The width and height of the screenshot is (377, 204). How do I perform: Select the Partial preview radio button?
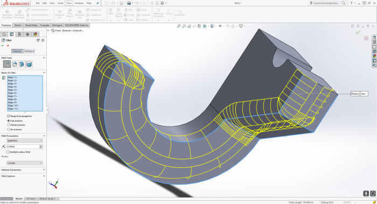click(x=9, y=125)
